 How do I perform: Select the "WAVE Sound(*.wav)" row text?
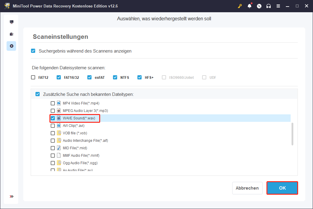pos(79,118)
